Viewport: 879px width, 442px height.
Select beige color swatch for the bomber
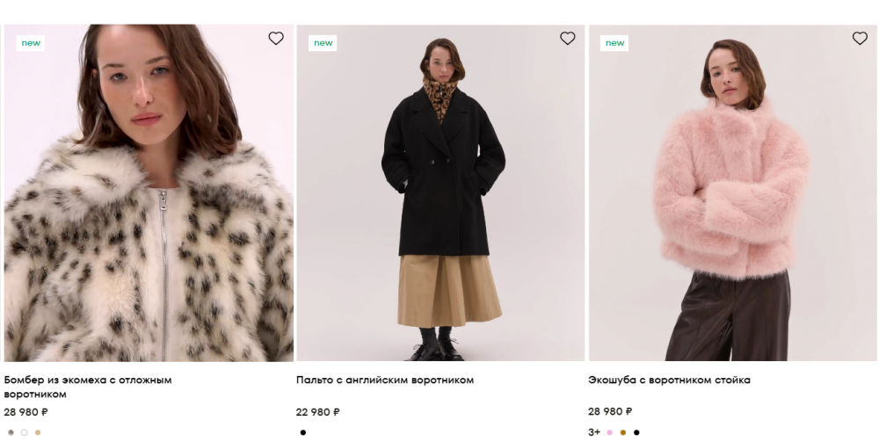[x=37, y=432]
